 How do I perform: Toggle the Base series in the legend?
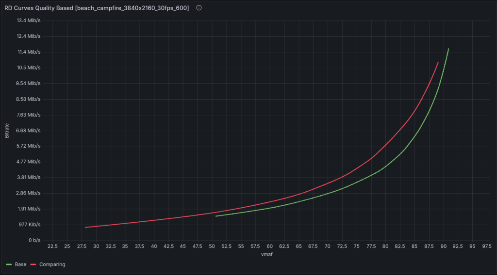pyautogui.click(x=20, y=264)
